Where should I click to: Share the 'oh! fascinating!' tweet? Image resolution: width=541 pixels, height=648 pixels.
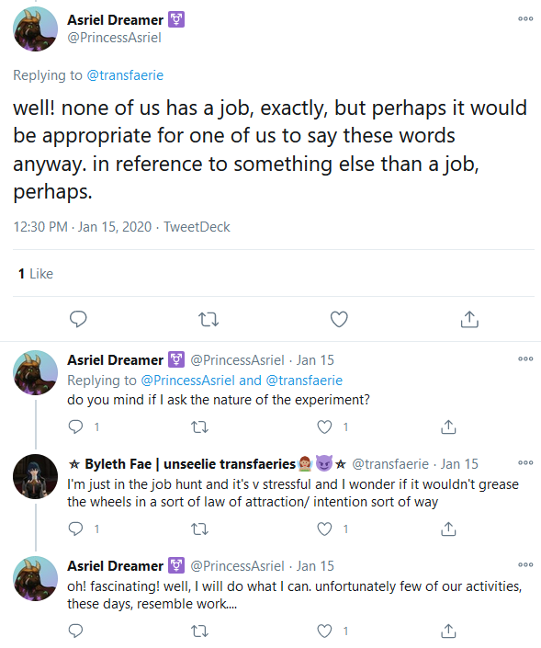click(x=448, y=631)
